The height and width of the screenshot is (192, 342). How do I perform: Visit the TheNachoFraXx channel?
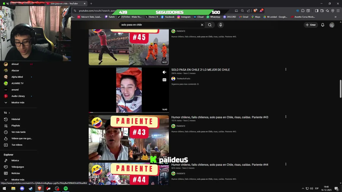tap(183, 79)
